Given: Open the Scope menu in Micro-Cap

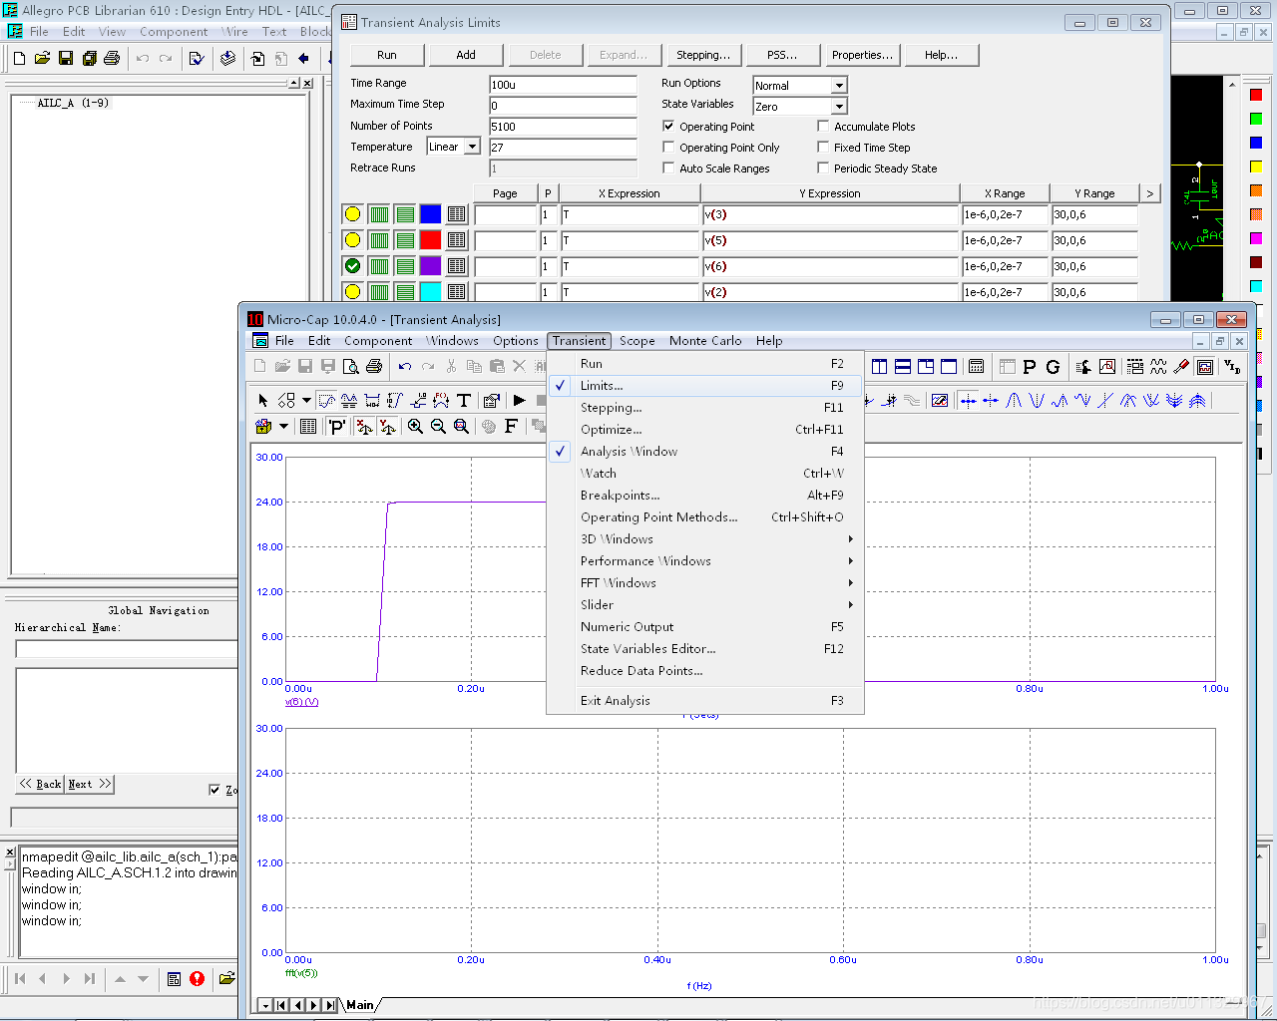Looking at the screenshot, I should coord(637,341).
